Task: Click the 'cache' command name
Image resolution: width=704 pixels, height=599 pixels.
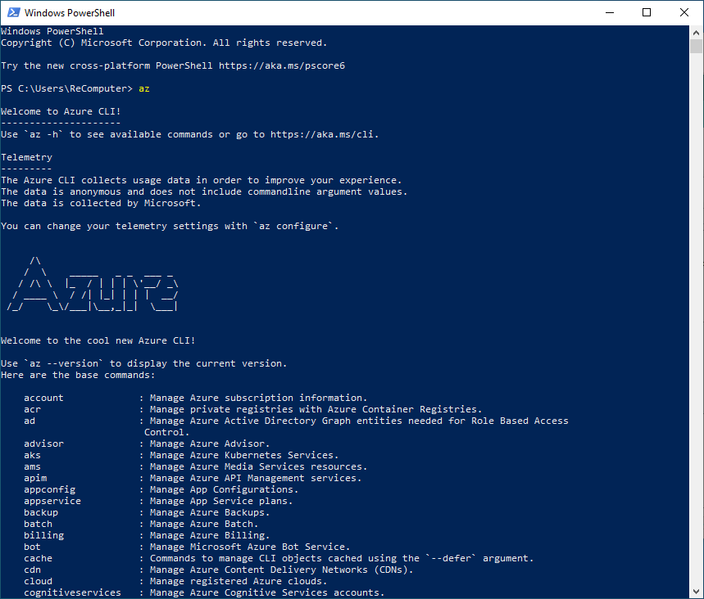Action: click(39, 559)
